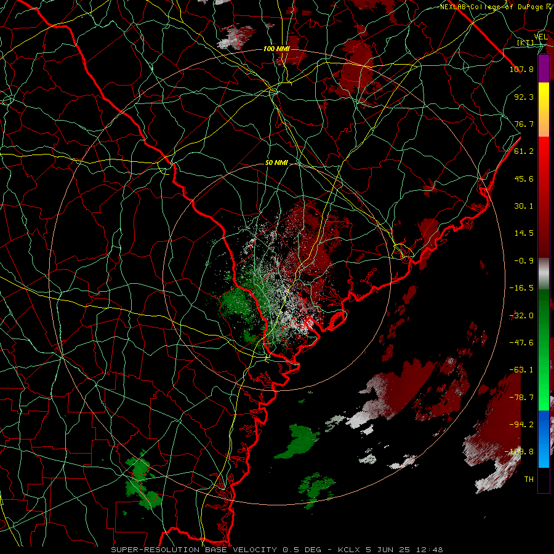Click the 50 NMI range ring label
Image resolution: width=554 pixels, height=554 pixels.
pyautogui.click(x=276, y=163)
